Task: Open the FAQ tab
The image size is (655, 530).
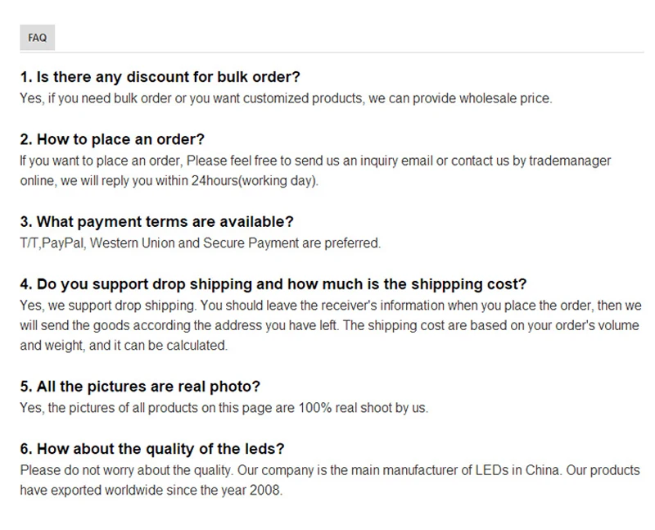Action: point(37,38)
